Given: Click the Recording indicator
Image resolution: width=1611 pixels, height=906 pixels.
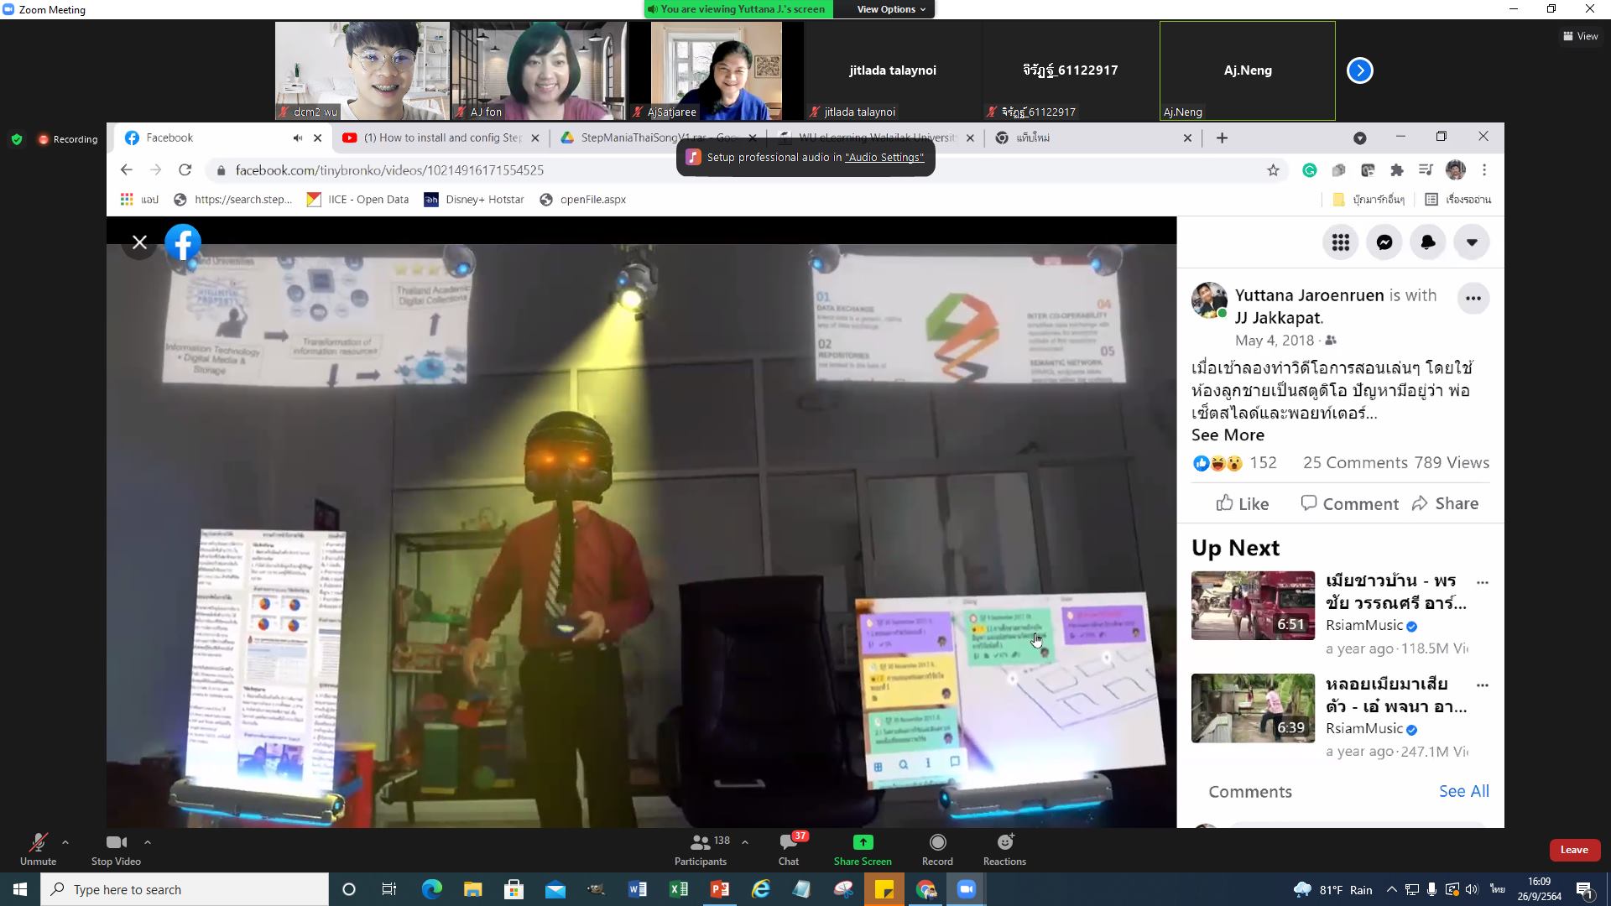Looking at the screenshot, I should click(x=68, y=139).
